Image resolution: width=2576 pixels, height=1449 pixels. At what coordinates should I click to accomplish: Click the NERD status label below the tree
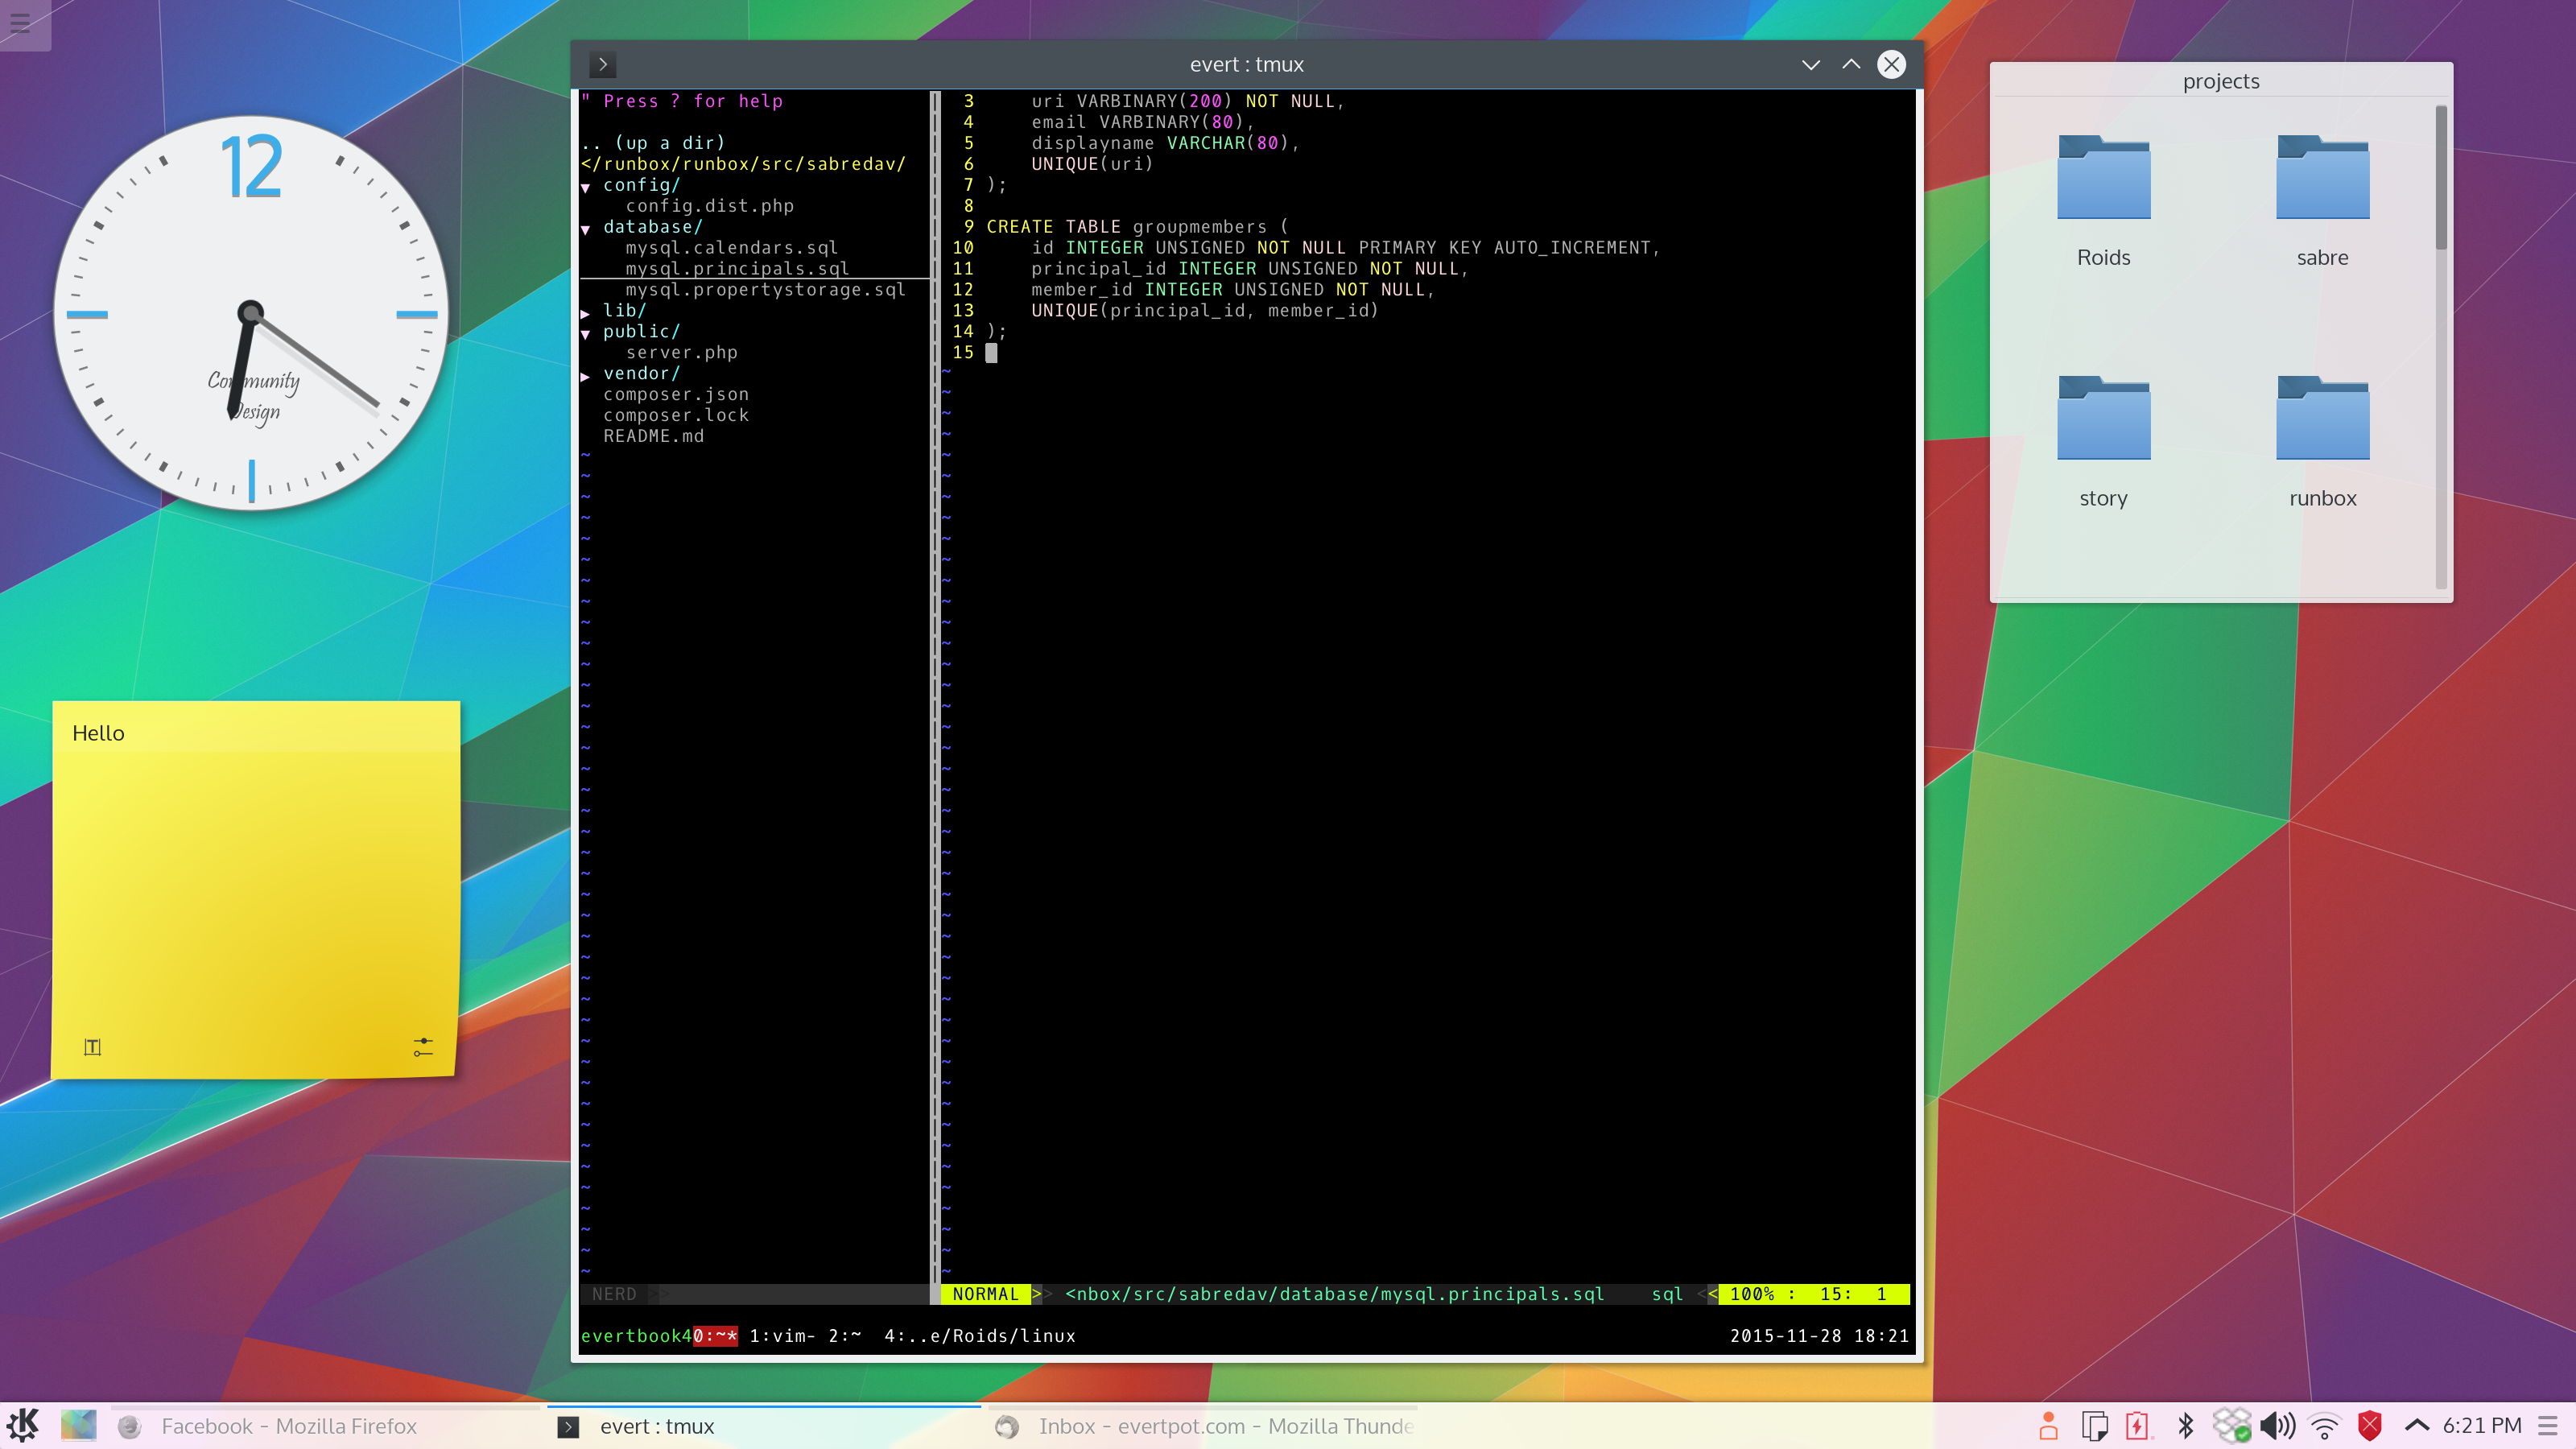pos(613,1294)
